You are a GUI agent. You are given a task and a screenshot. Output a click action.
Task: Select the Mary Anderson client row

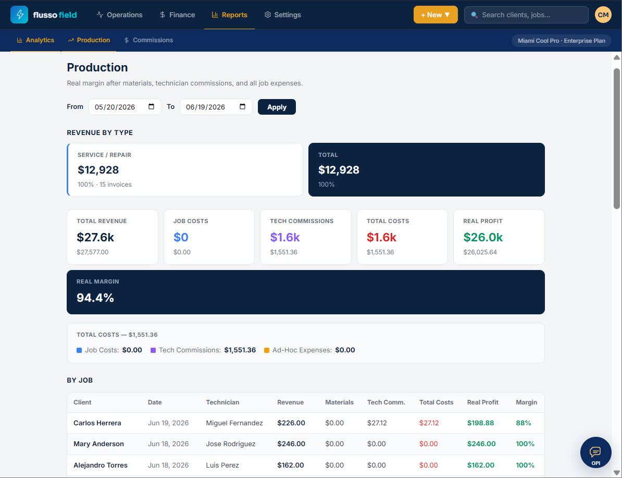tap(305, 444)
